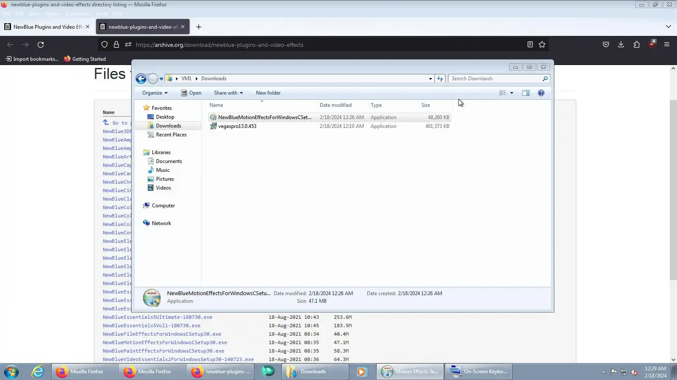Launch Internet Explorer from the taskbar
This screenshot has height=380, width=677.
tap(38, 372)
